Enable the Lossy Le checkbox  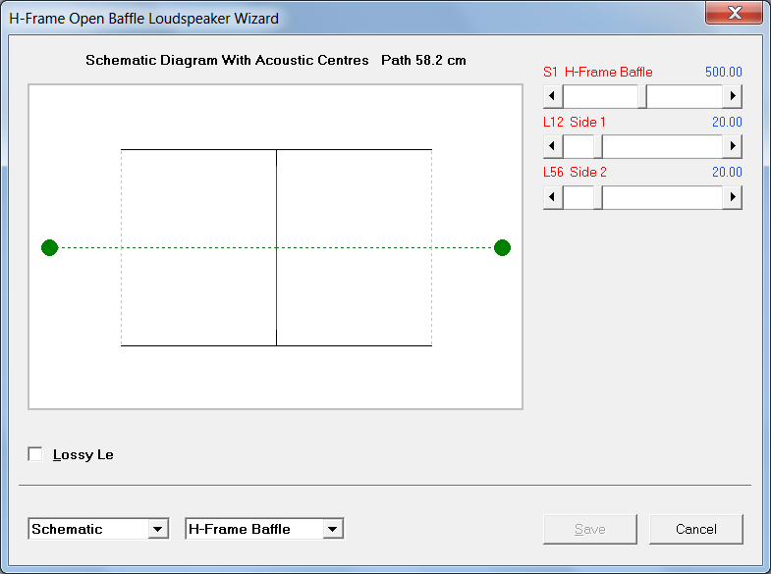click(35, 454)
